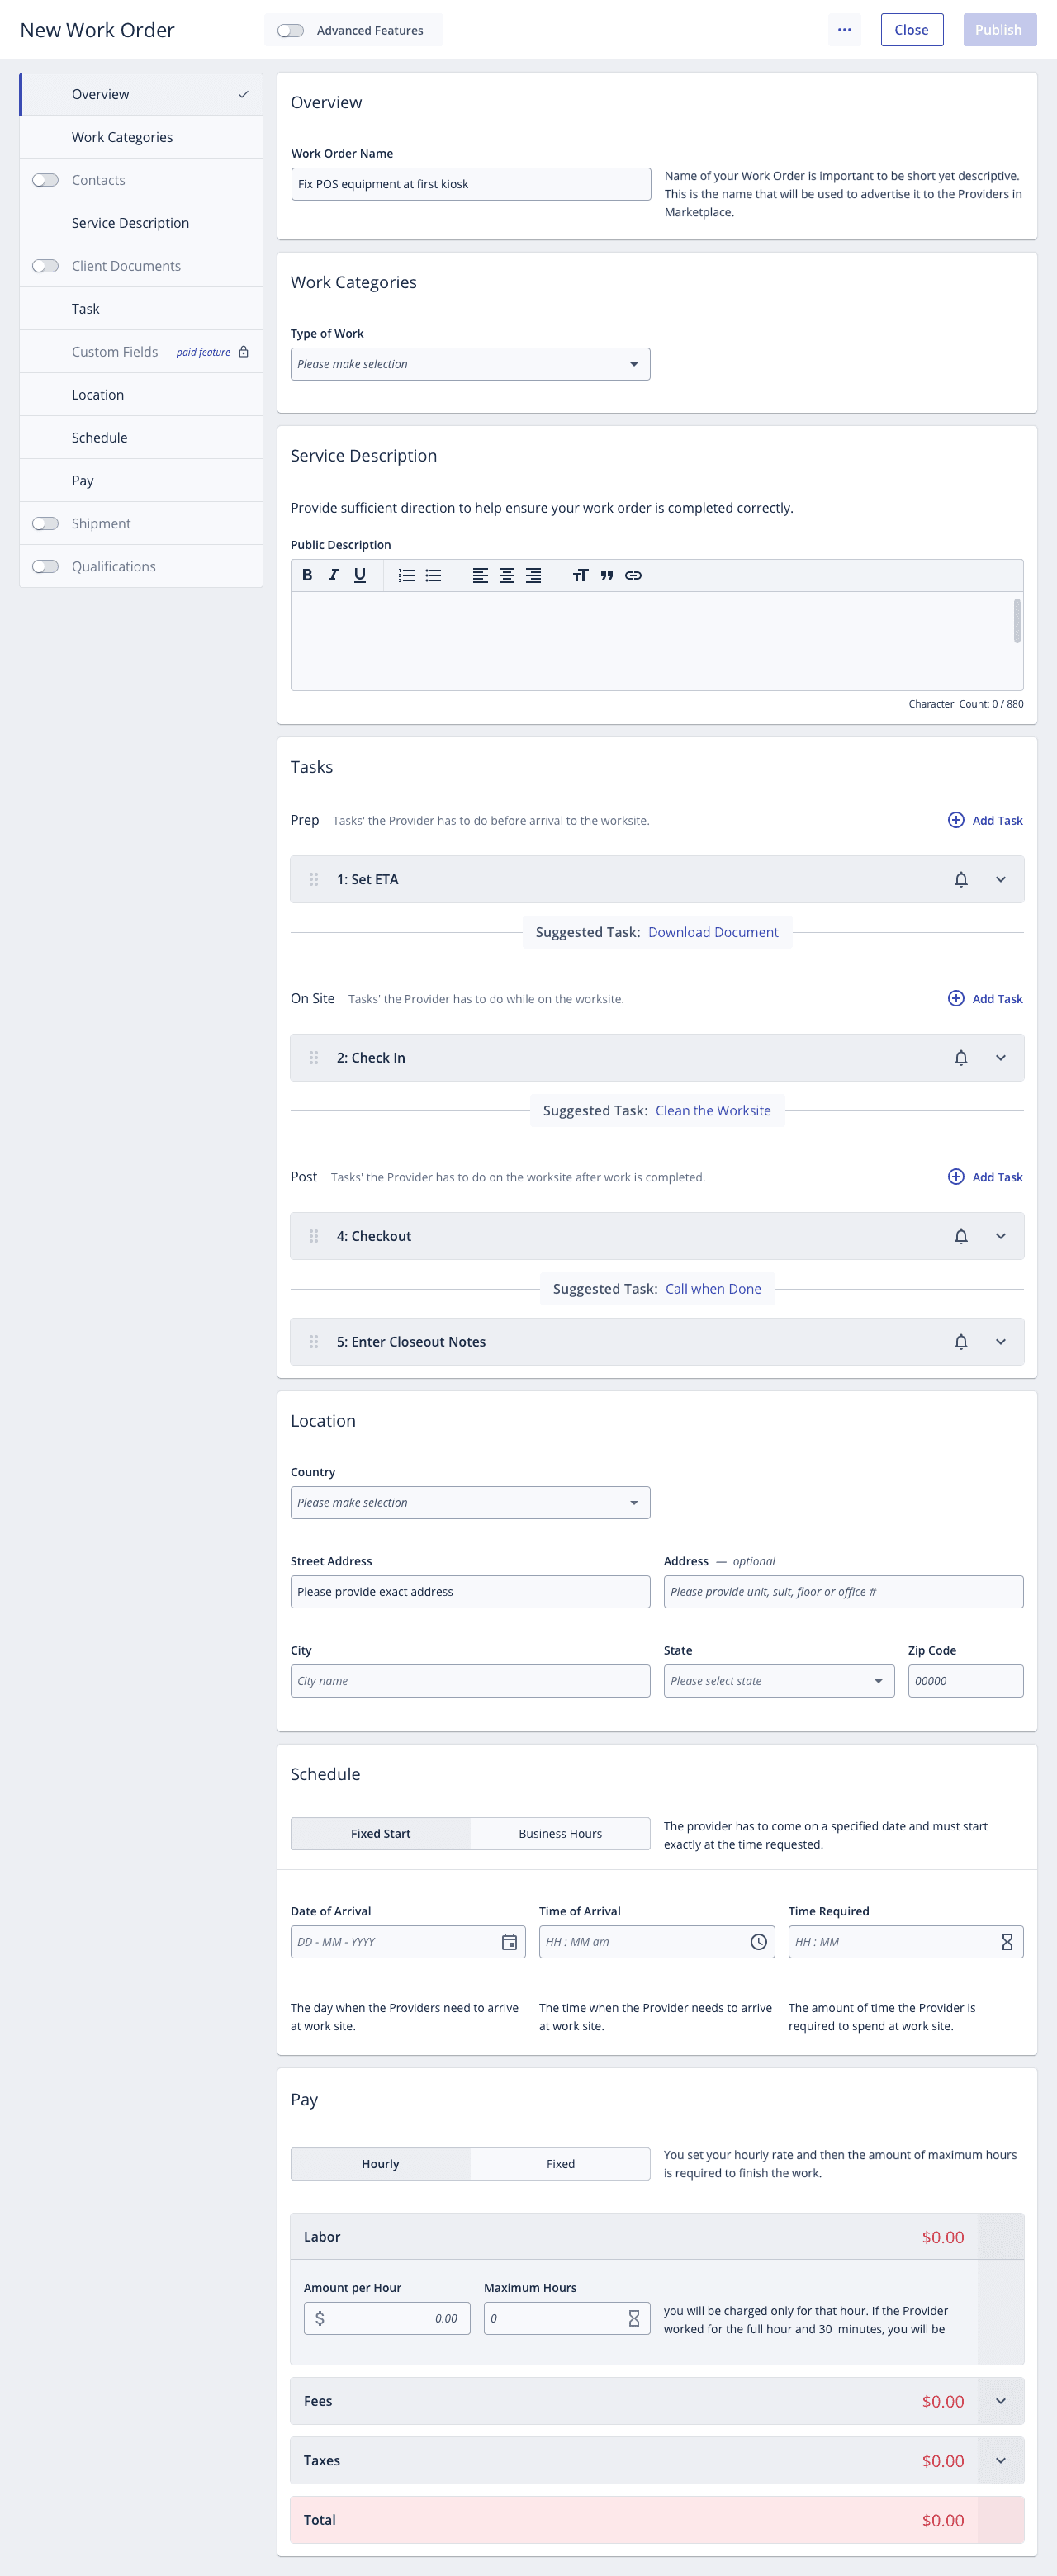Viewport: 1057px width, 2576px height.
Task: Add Task in On Site section
Action: pos(985,999)
